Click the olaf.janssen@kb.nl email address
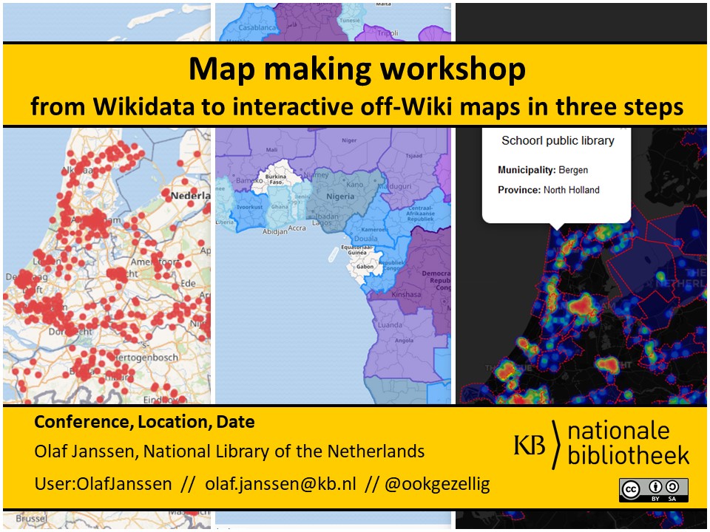Image resolution: width=710 pixels, height=532 pixels. click(x=280, y=483)
